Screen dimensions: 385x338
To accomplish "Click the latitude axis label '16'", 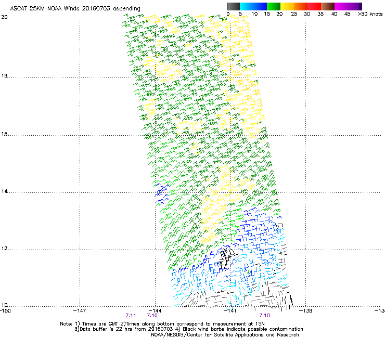I will (4, 134).
